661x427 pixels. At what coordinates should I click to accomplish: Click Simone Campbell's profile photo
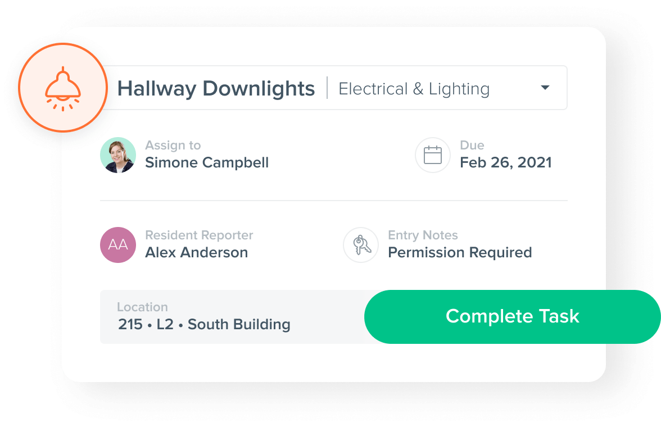coord(118,155)
